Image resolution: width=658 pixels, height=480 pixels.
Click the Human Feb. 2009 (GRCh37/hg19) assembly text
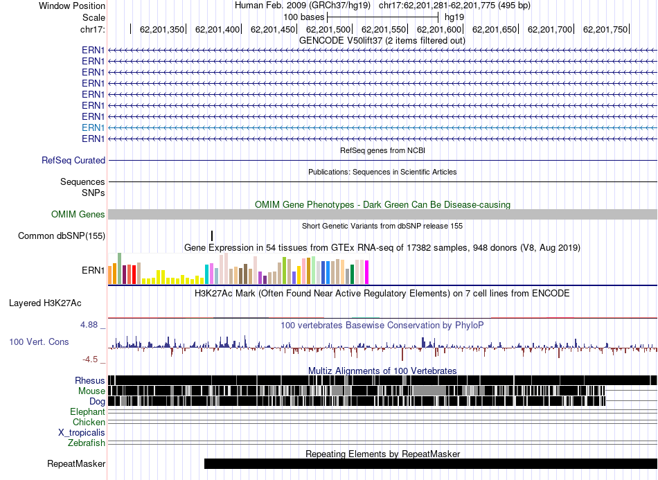[303, 6]
